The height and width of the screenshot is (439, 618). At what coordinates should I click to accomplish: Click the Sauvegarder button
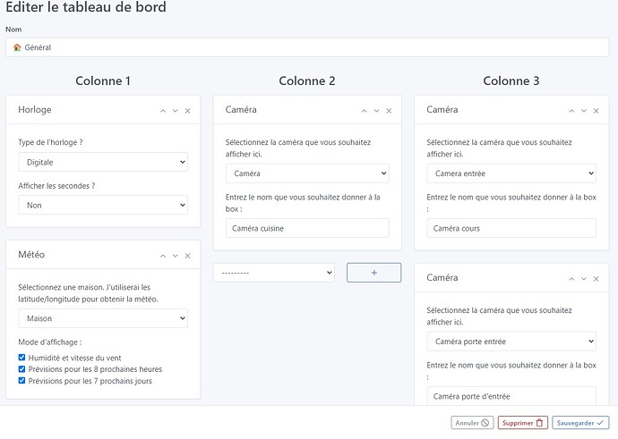[x=580, y=423]
